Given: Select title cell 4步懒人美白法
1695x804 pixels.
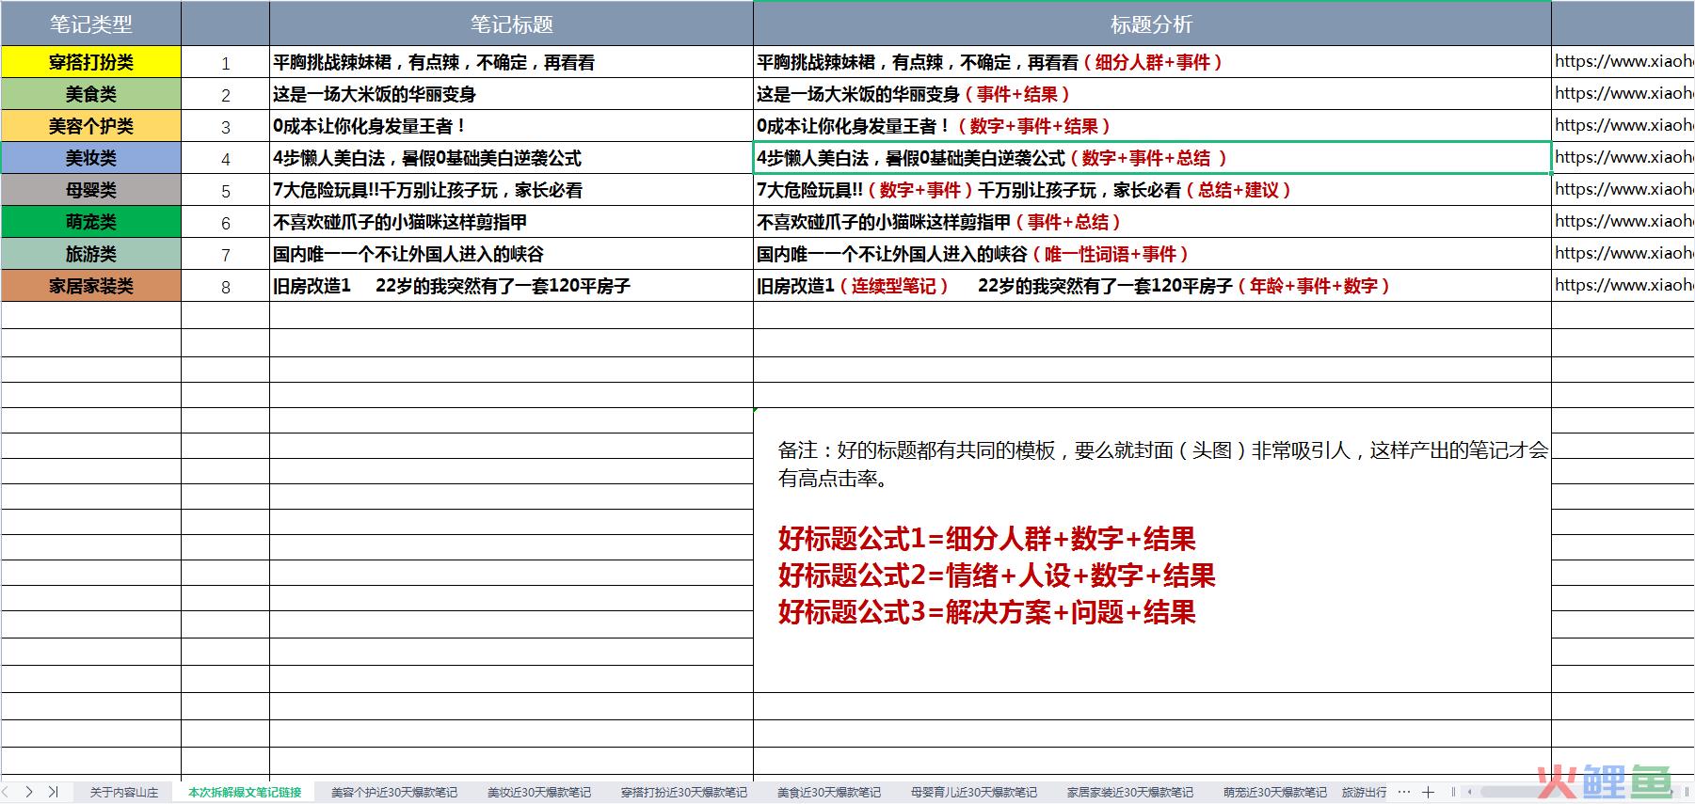Looking at the screenshot, I should 511,158.
